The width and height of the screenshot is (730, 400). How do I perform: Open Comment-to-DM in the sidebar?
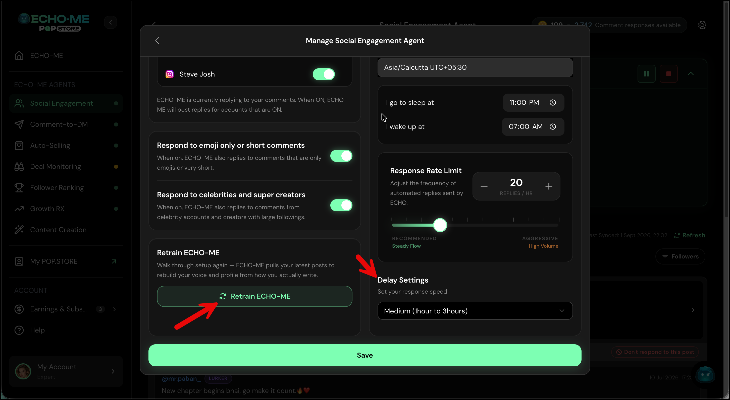click(x=66, y=124)
